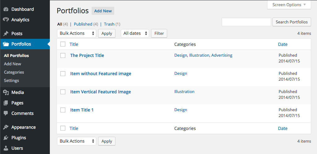
Task: Open Item Vertical Featured Image
Action: point(101,92)
